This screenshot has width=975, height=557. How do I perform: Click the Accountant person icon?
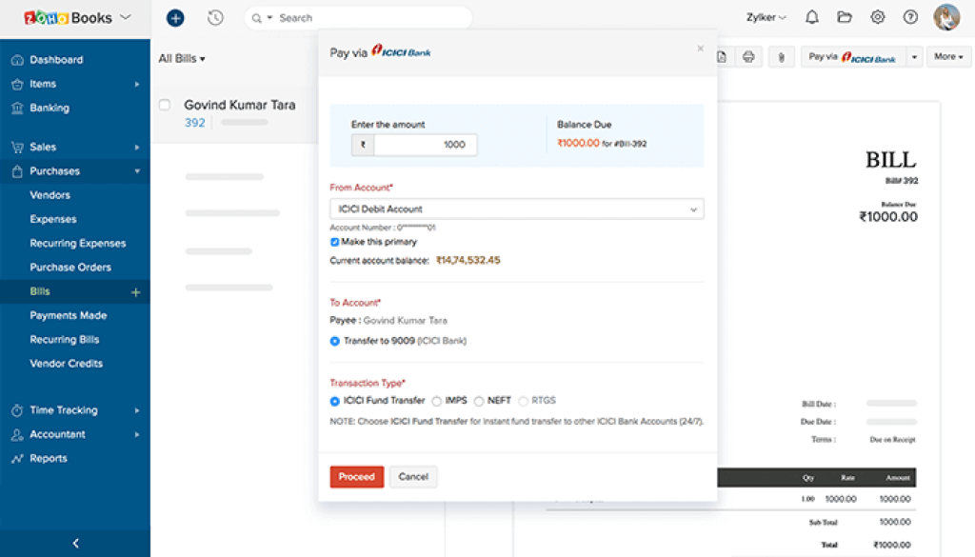coord(17,434)
